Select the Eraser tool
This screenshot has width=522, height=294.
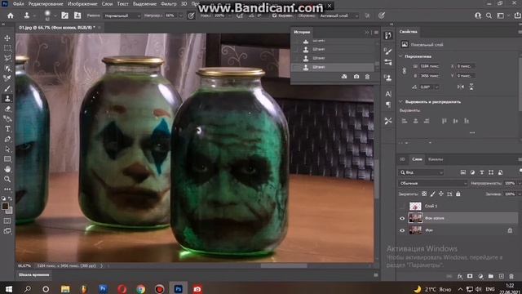coord(7,109)
